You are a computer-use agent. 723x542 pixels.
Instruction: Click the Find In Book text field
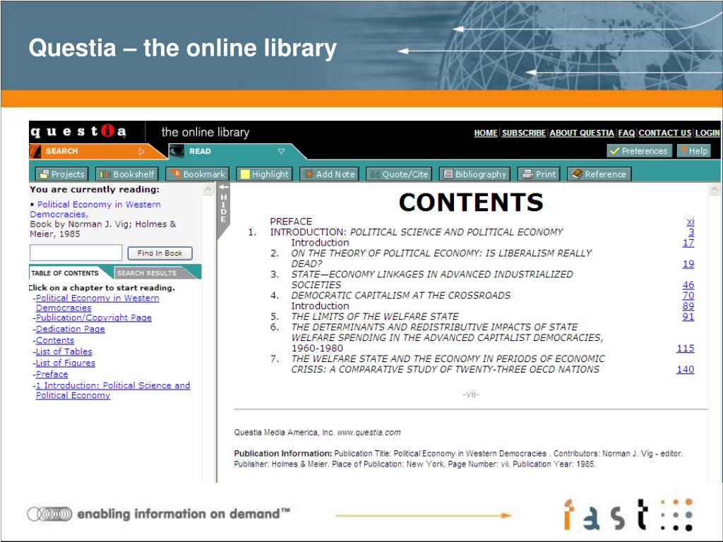76,253
